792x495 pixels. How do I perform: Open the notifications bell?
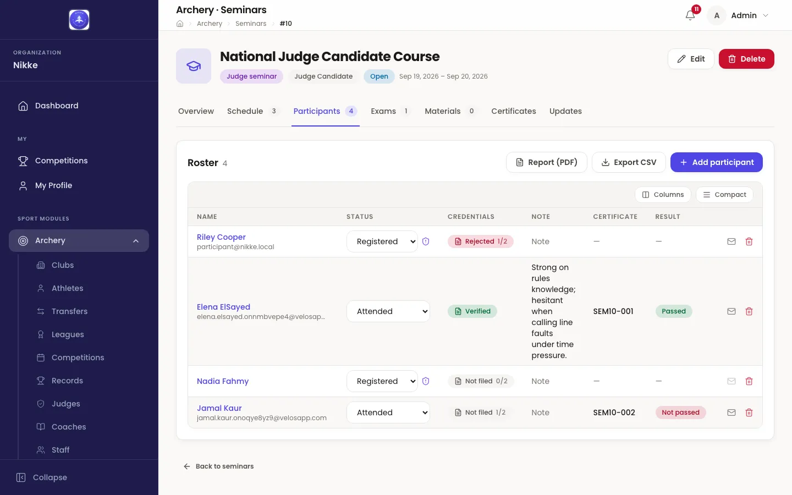[x=690, y=15]
